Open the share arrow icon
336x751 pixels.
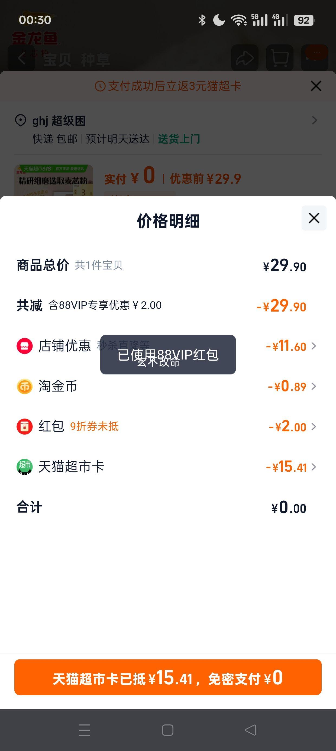pyautogui.click(x=245, y=58)
